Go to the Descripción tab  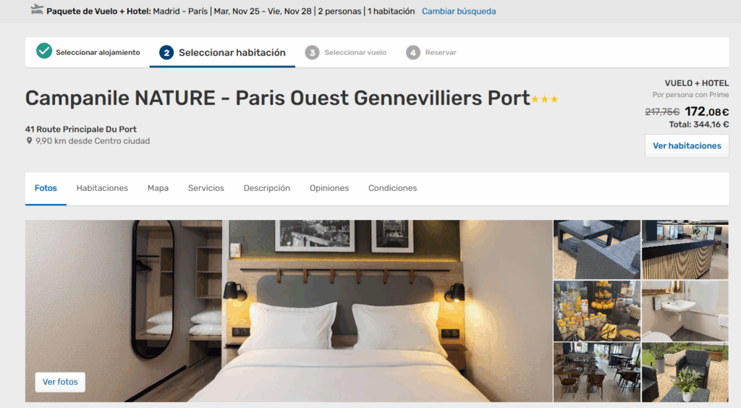266,188
